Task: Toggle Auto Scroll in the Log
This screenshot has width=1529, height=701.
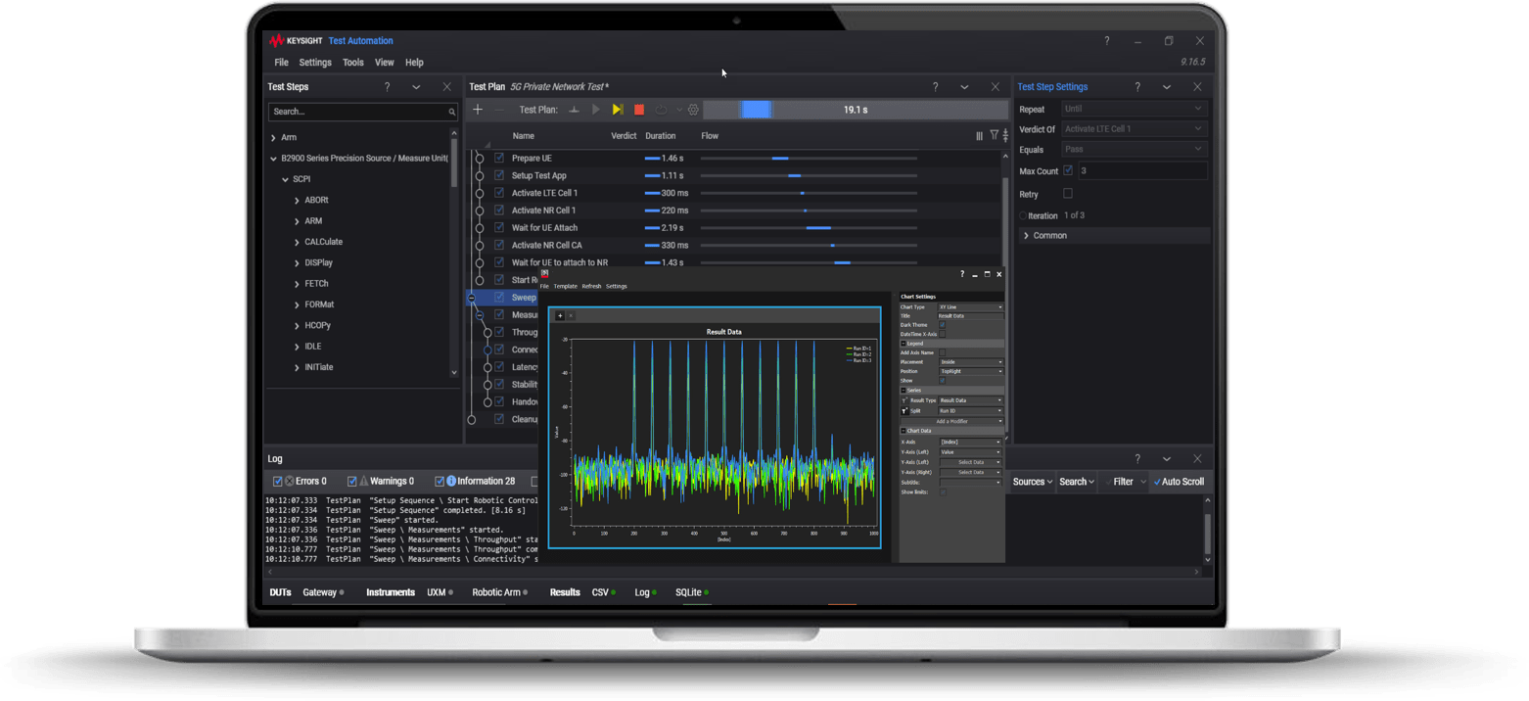Action: [1179, 482]
